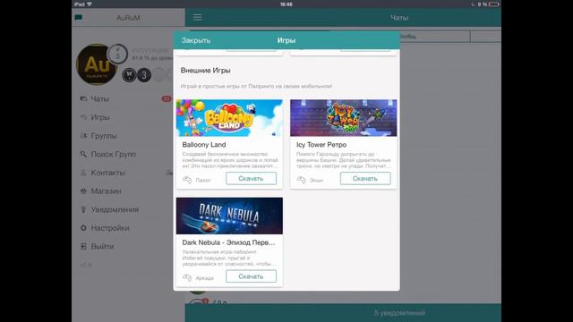Click the level 3 ring badge
Screen dimensions: 573x322
point(117,54)
